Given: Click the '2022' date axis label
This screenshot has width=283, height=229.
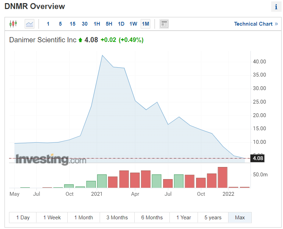Looking at the screenshot, I should [228, 194].
